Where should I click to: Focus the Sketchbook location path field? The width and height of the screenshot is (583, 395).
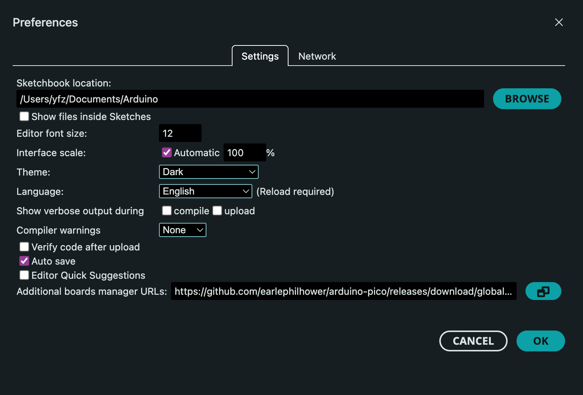[x=250, y=99]
